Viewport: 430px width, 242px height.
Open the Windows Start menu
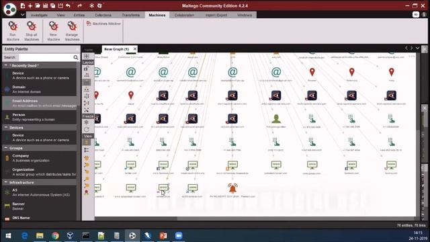8,236
